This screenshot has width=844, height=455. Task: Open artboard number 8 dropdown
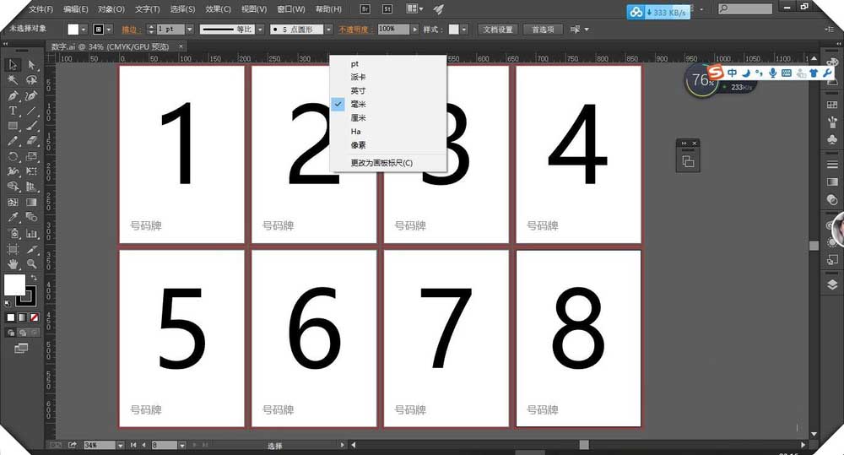182,446
